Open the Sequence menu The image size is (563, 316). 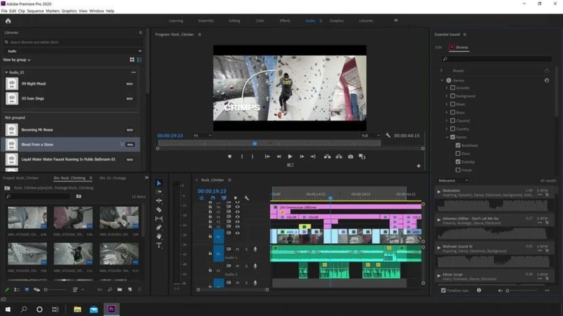tap(35, 11)
